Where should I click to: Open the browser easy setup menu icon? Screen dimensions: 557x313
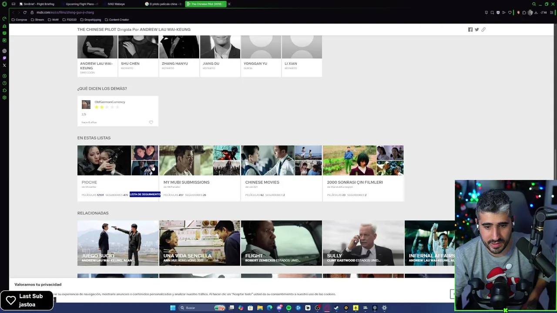[x=552, y=13]
